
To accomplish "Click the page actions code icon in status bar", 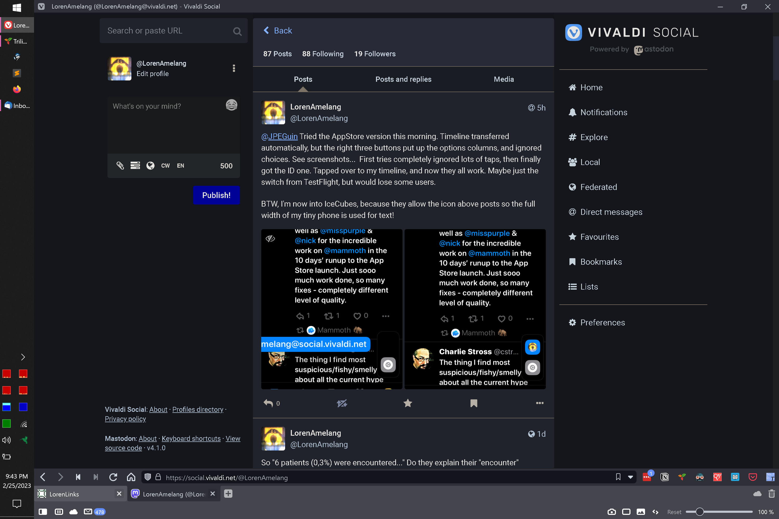I will (655, 512).
